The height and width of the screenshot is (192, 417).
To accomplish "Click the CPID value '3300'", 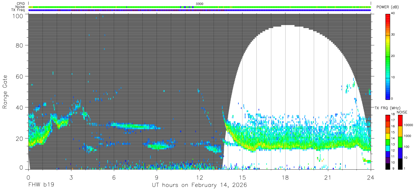I will (200, 4).
